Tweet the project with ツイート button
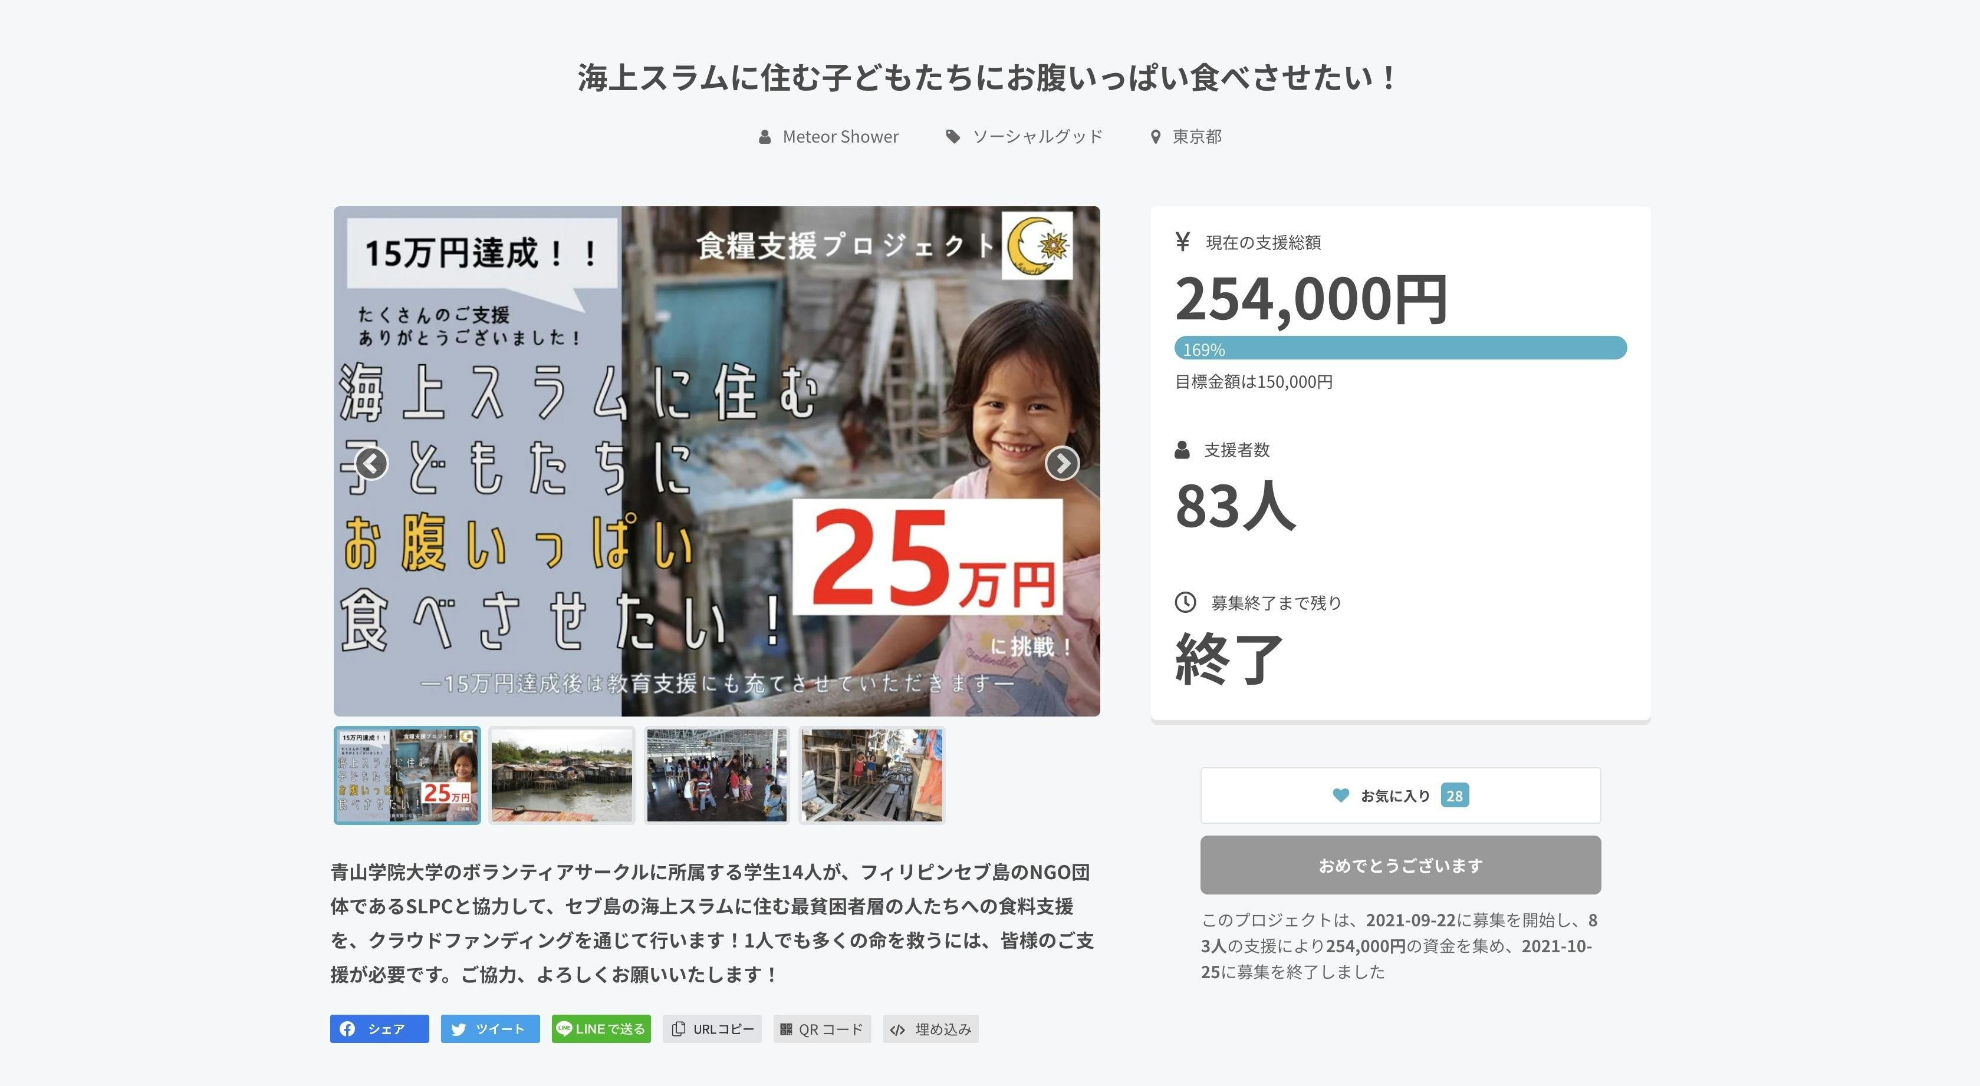The image size is (1980, 1086). tap(491, 1028)
